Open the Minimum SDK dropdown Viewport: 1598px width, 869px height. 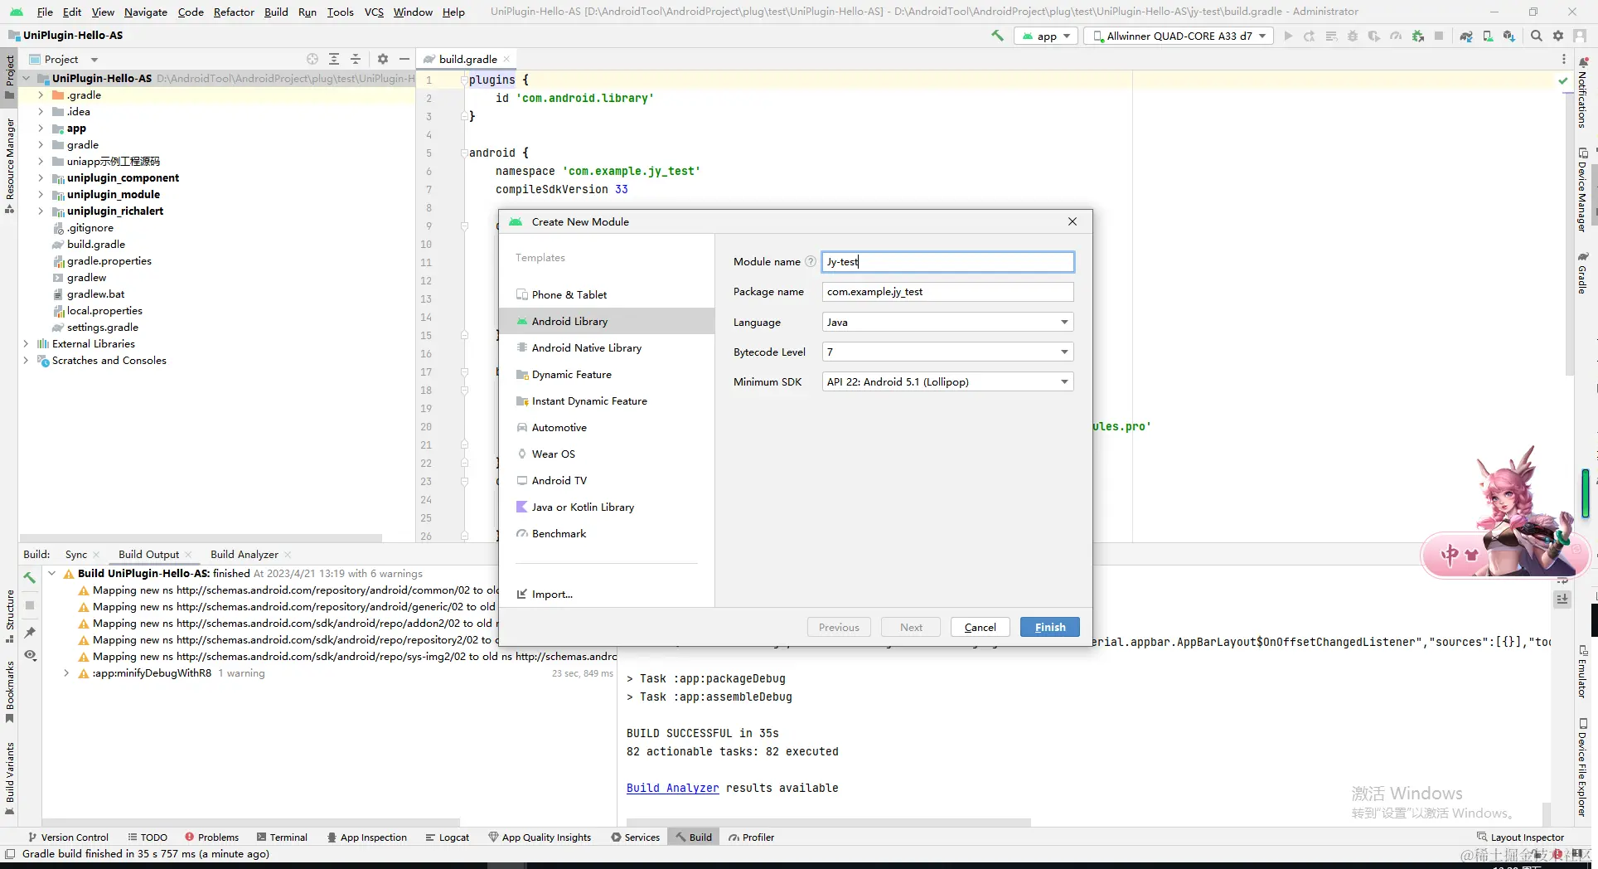[947, 382]
